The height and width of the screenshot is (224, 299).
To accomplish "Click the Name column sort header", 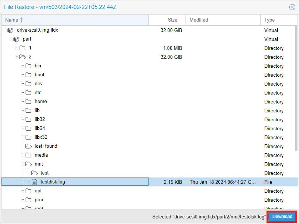I will coord(12,20).
